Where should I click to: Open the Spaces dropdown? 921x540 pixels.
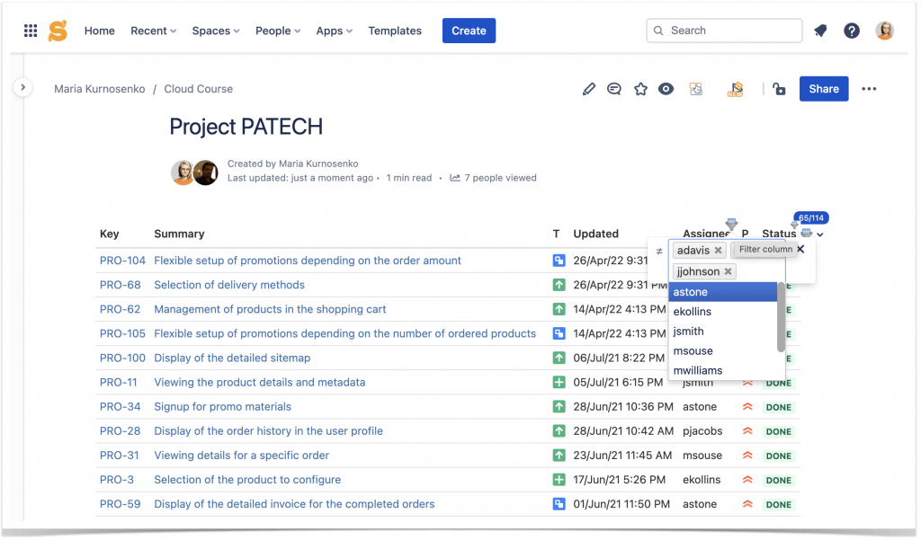[x=215, y=30]
